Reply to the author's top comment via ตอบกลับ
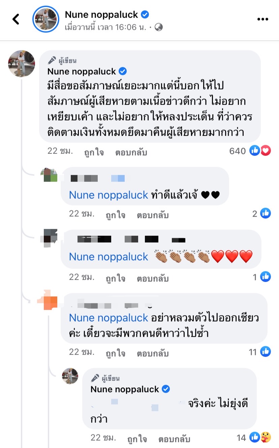Image resolution: width=279 pixels, height=448 pixels. pos(131,152)
